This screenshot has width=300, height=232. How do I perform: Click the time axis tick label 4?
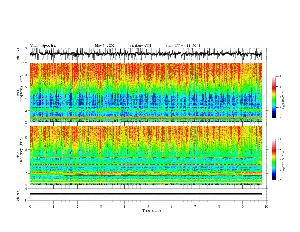124,207
